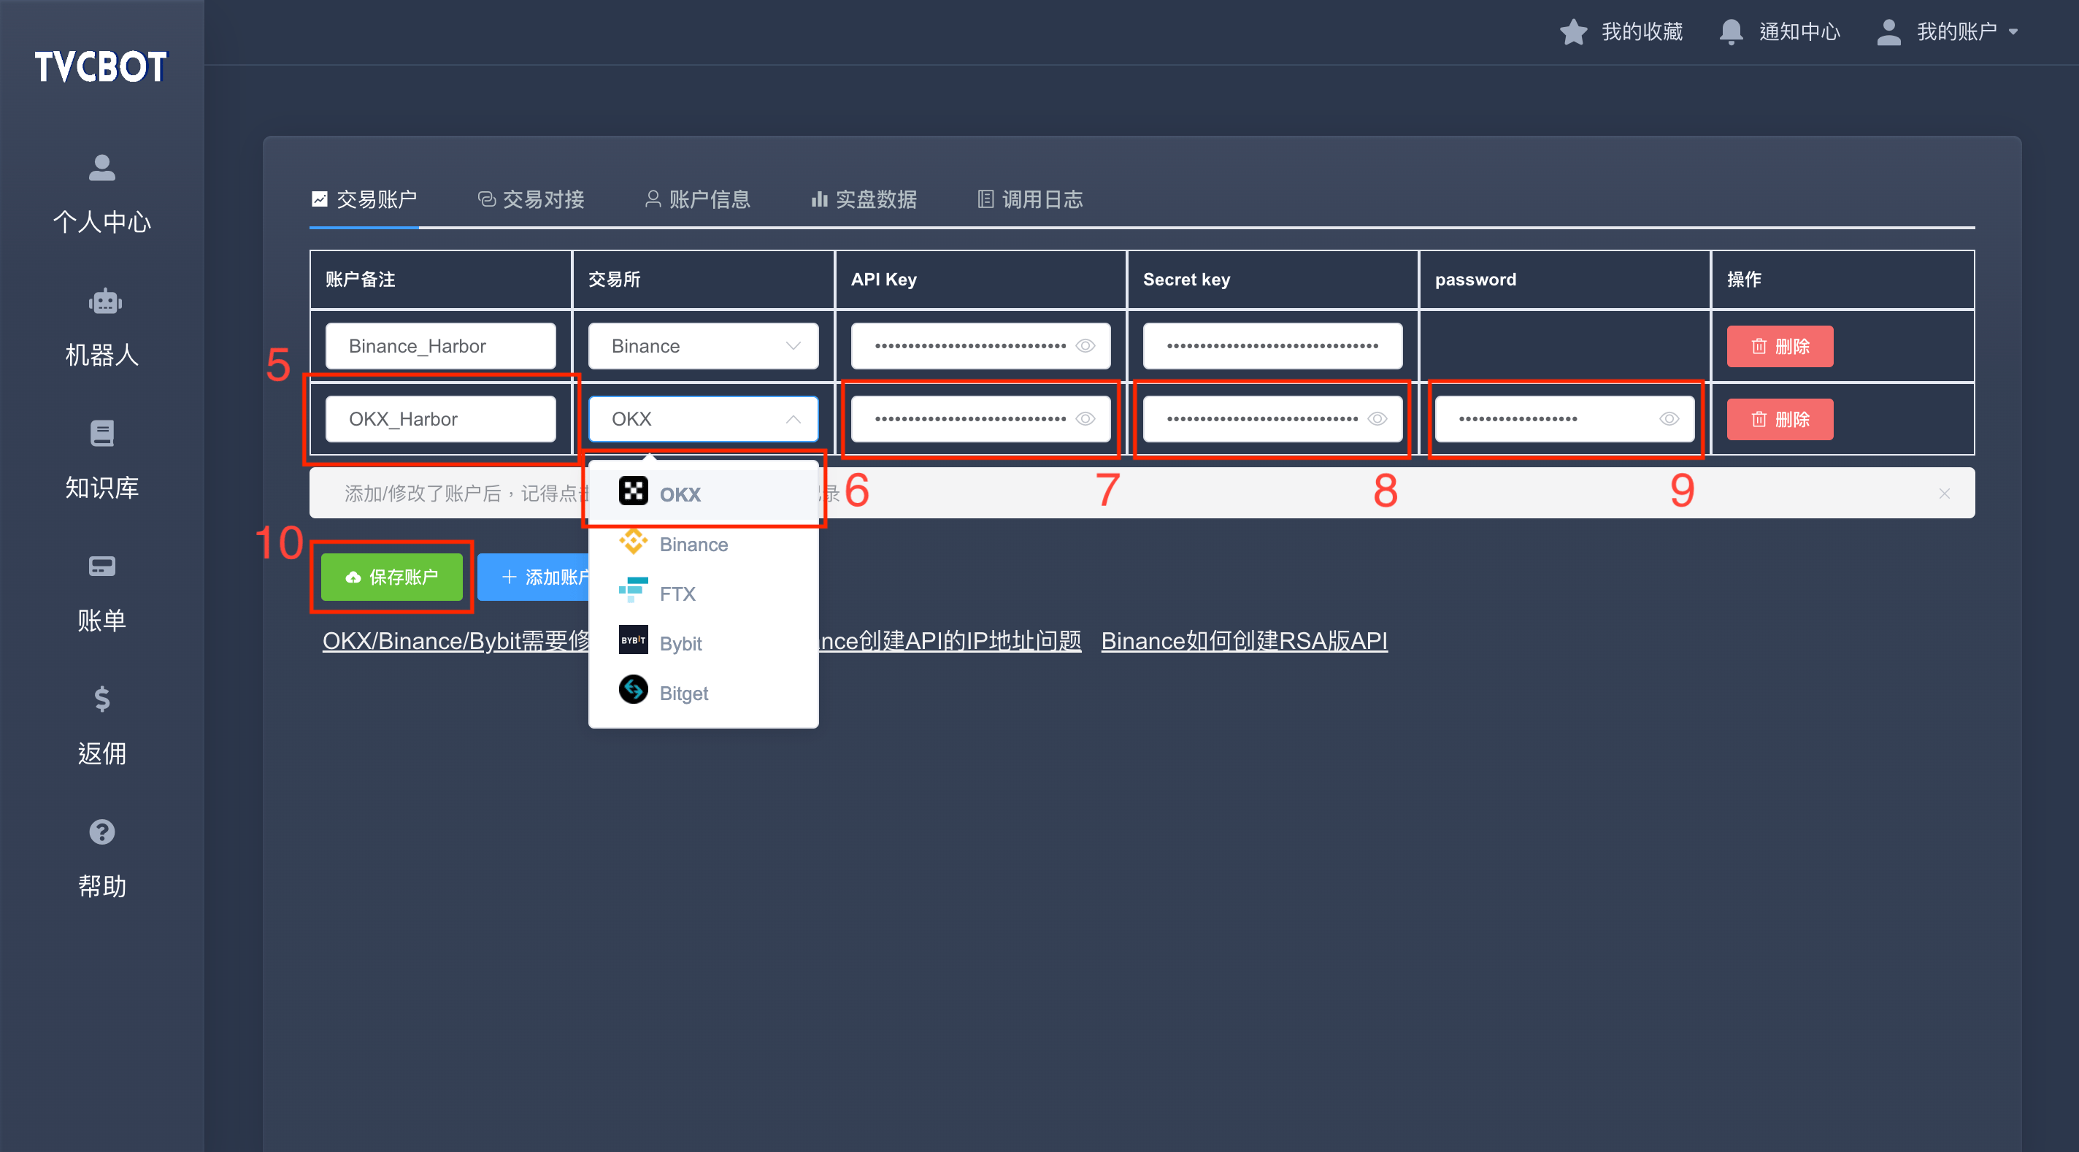Click the Binance_Harbor account note field
This screenshot has height=1152, width=2079.
441,346
